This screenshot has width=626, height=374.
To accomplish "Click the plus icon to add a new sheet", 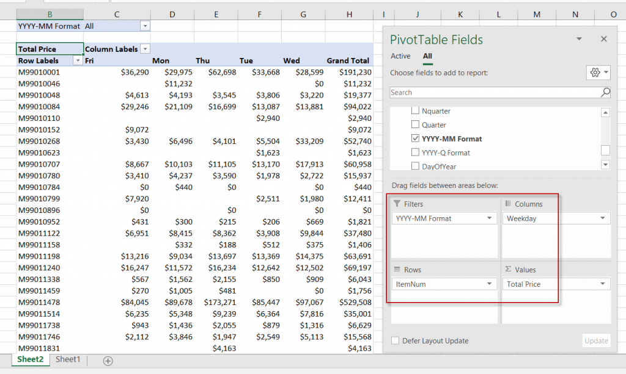I will (x=108, y=361).
